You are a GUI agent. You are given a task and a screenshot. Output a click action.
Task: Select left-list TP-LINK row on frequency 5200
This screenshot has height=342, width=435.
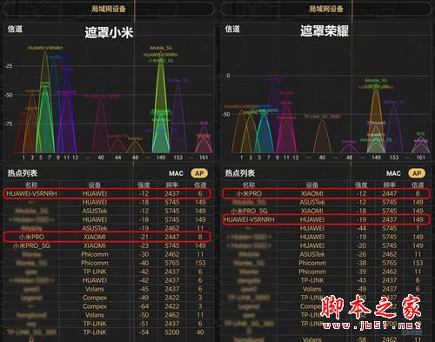(x=108, y=332)
